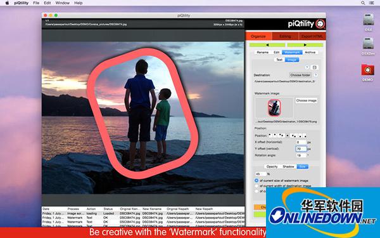This screenshot has width=380, height=238.
Task: Open the Edit menu
Action: tap(47, 3)
